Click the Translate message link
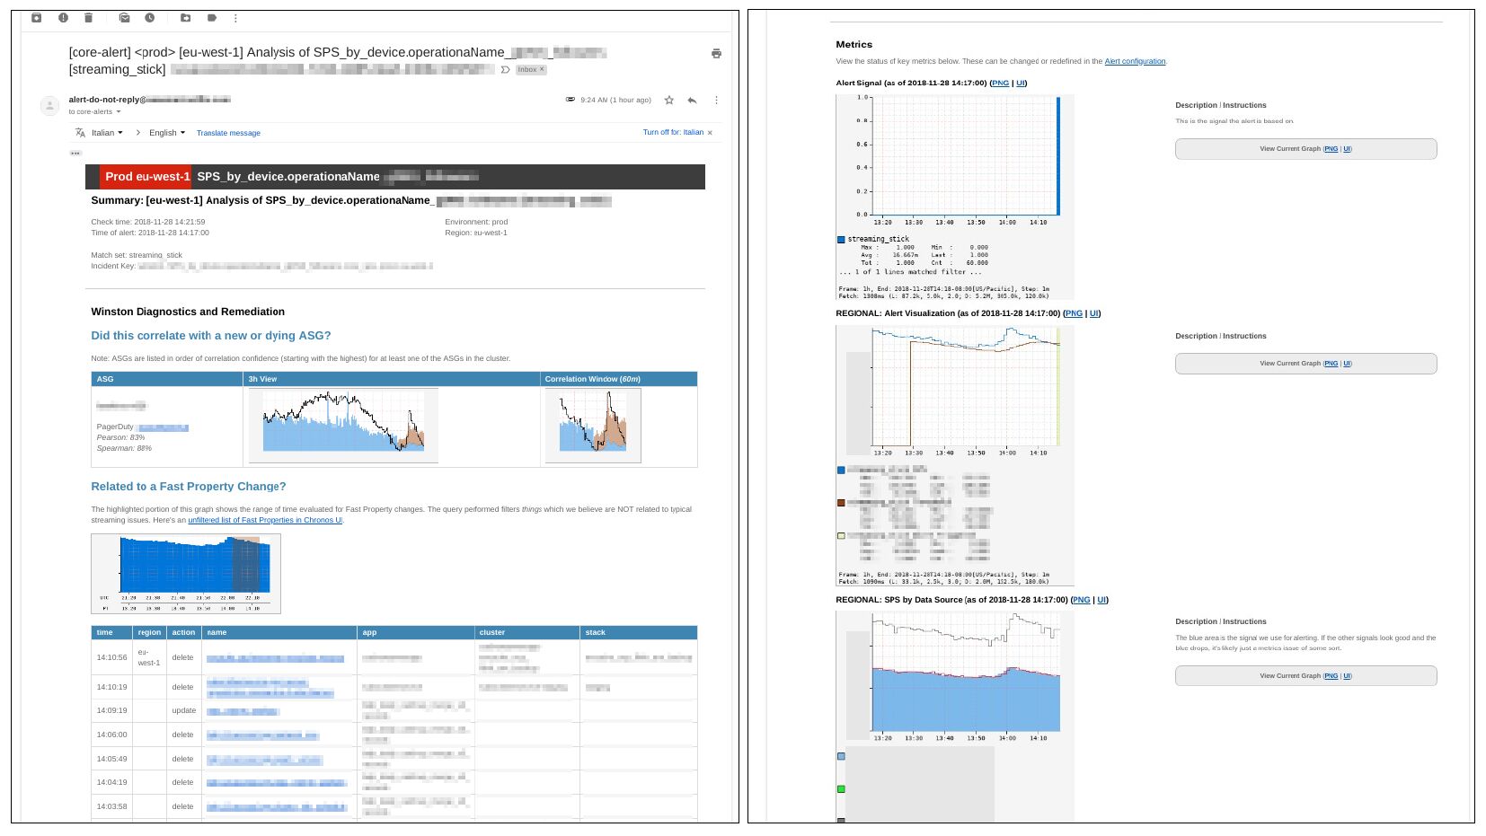Screen dimensions: 1486x836 point(228,133)
